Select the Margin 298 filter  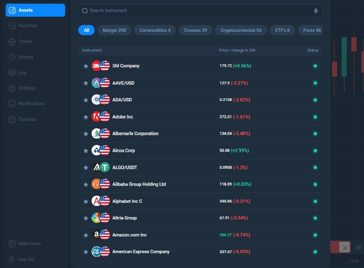coord(115,30)
